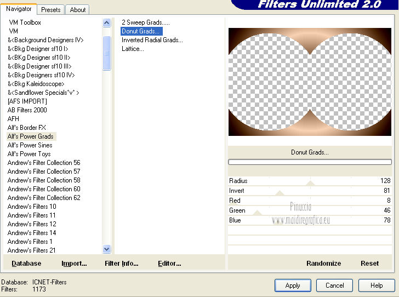The image size is (399, 297).
Task: Click the category list scrollbar thumb
Action: tap(107, 53)
